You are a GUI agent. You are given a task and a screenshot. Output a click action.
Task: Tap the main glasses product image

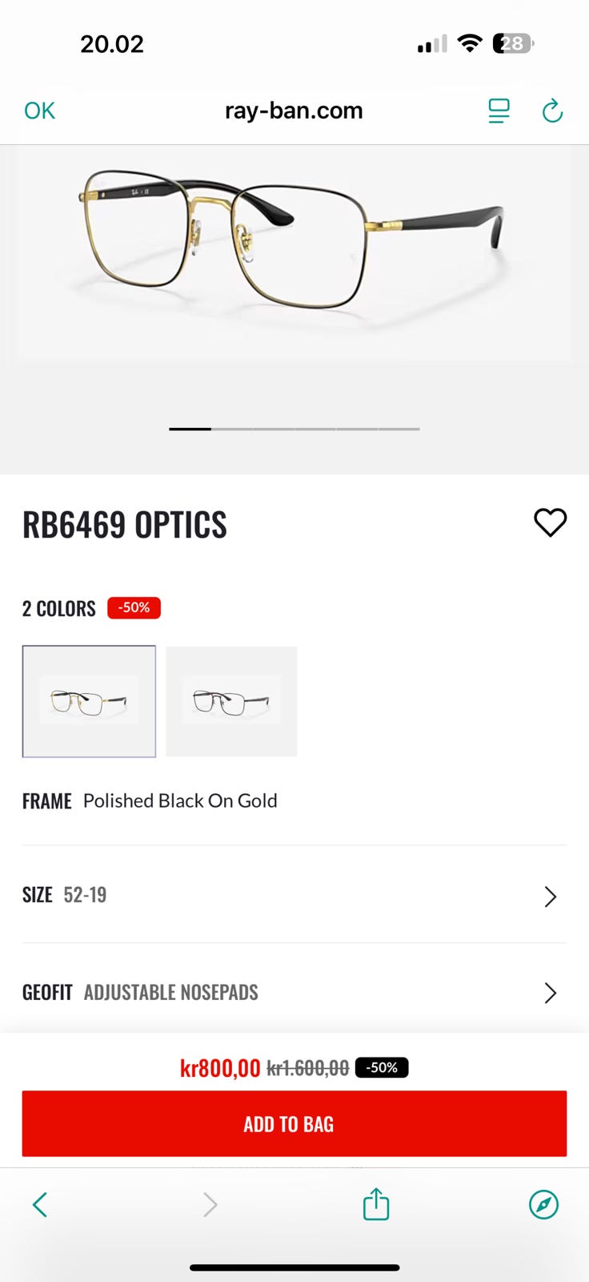click(x=294, y=240)
